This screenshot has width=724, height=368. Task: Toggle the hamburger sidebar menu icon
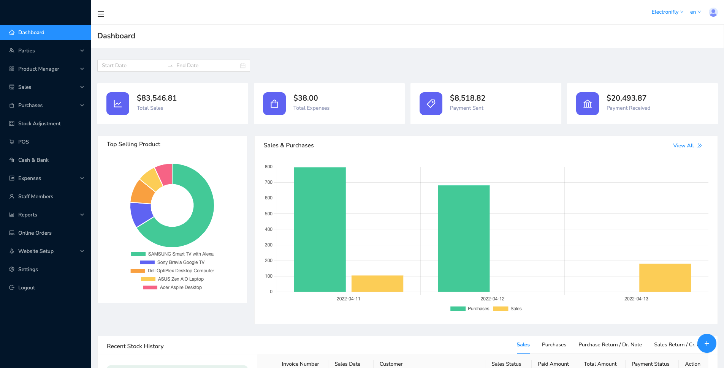[x=101, y=14]
